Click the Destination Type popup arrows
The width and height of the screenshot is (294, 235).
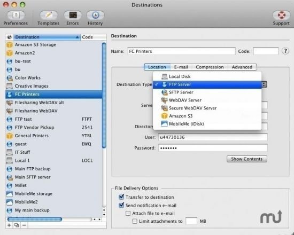[264, 84]
